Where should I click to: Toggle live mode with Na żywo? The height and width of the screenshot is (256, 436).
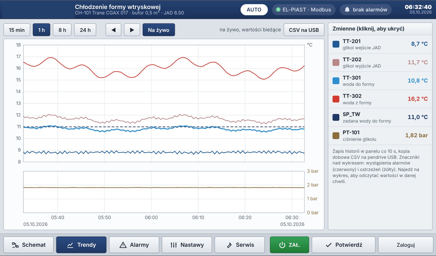(159, 30)
